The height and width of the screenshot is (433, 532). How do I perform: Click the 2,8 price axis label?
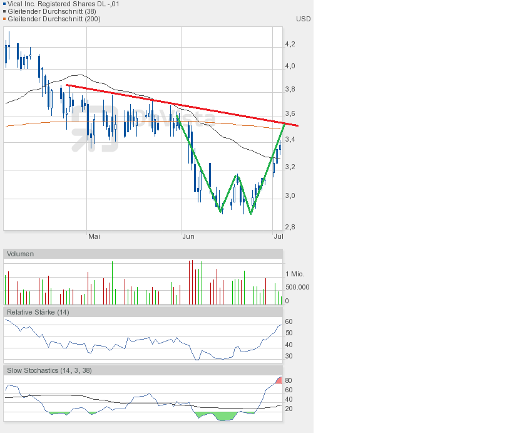tap(290, 227)
